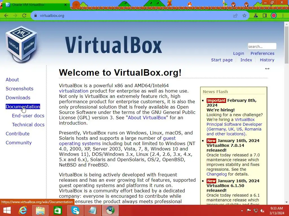Click the scrollbar down arrow
This screenshot has width=289, height=216.
click(x=287, y=202)
